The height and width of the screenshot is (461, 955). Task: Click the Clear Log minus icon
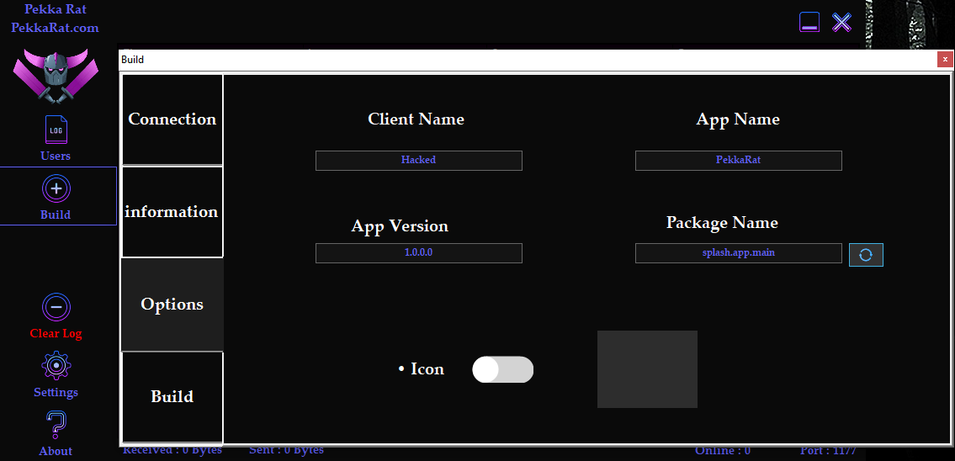[x=56, y=307]
